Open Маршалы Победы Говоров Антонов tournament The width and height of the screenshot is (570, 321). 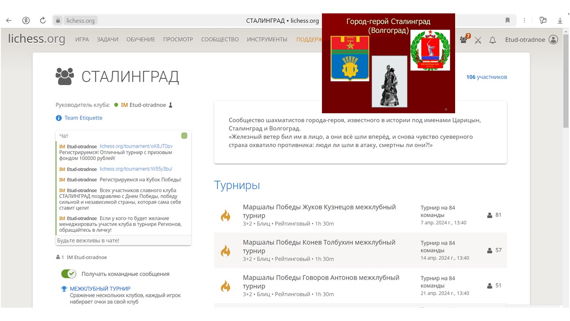[x=321, y=281]
